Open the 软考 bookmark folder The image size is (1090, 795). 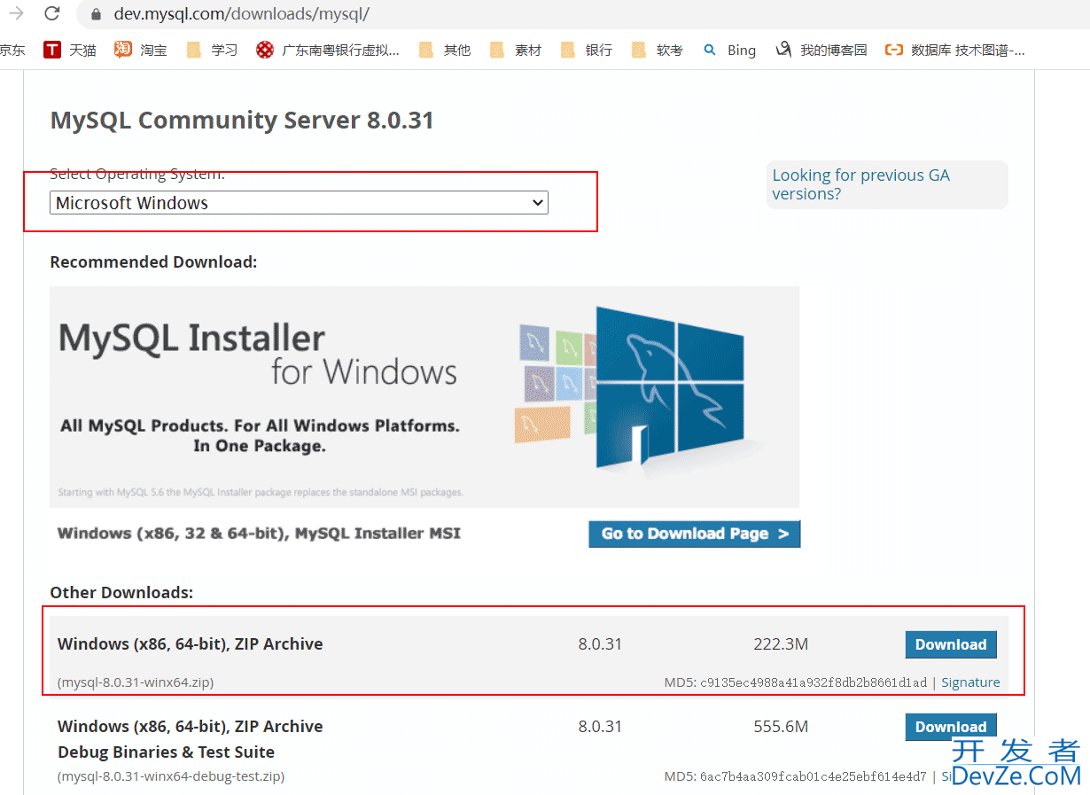(x=657, y=50)
